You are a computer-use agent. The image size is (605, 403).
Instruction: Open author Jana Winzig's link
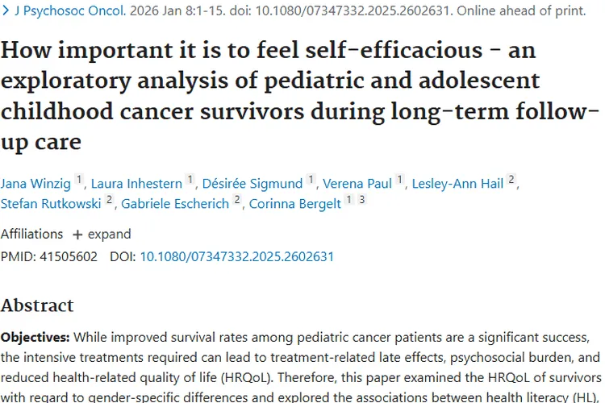(35, 184)
